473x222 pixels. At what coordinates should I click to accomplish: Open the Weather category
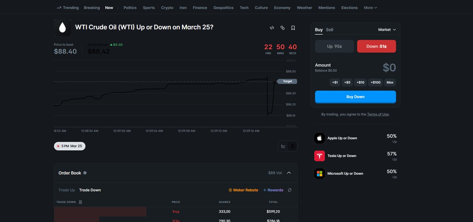304,7
